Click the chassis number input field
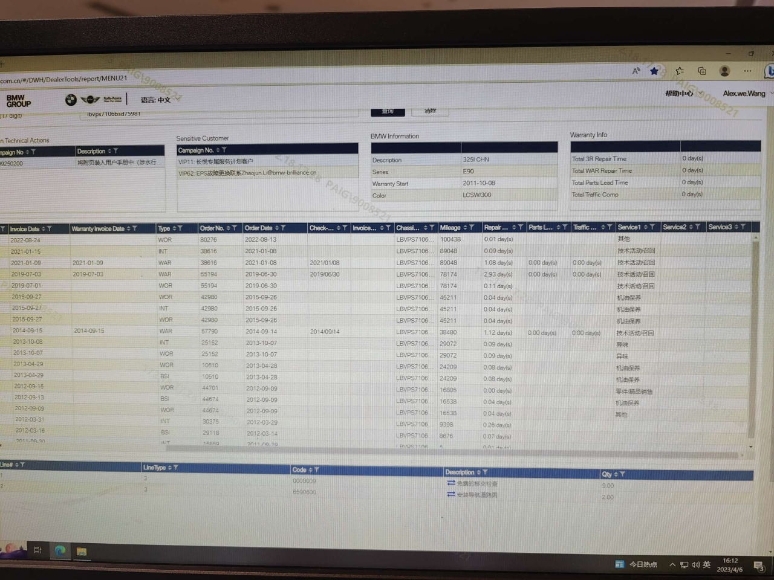Image resolution: width=774 pixels, height=580 pixels. tap(221, 114)
